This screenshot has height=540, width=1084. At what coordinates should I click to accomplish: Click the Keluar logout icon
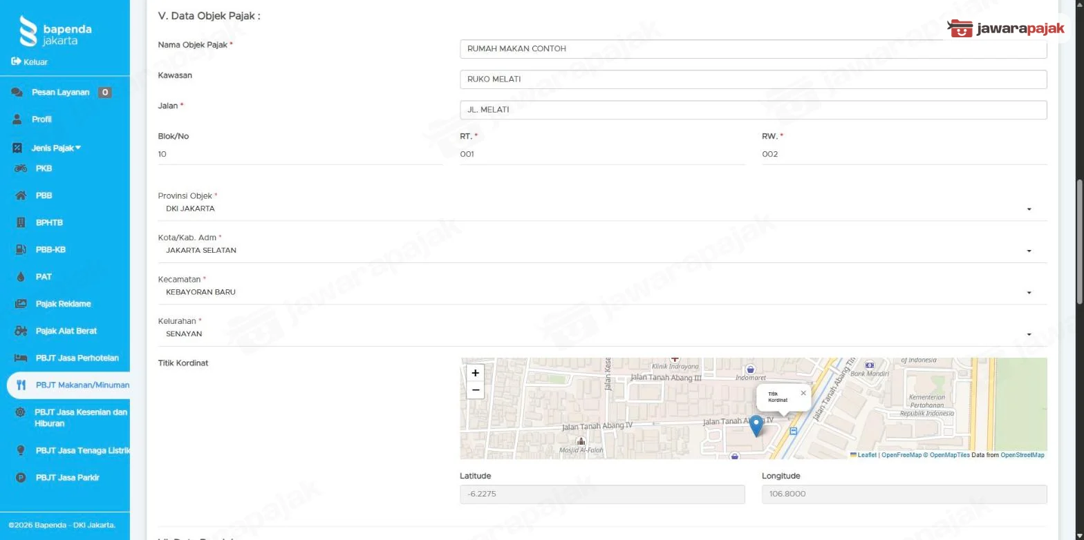click(x=16, y=61)
